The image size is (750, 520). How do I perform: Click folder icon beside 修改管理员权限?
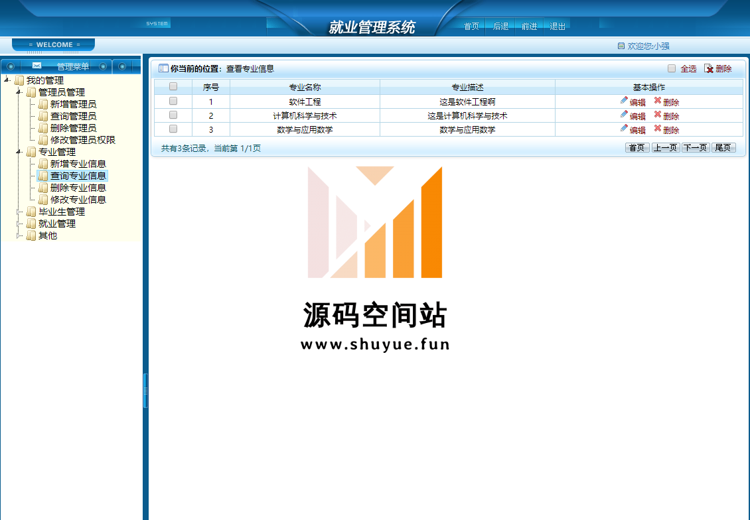[43, 140]
